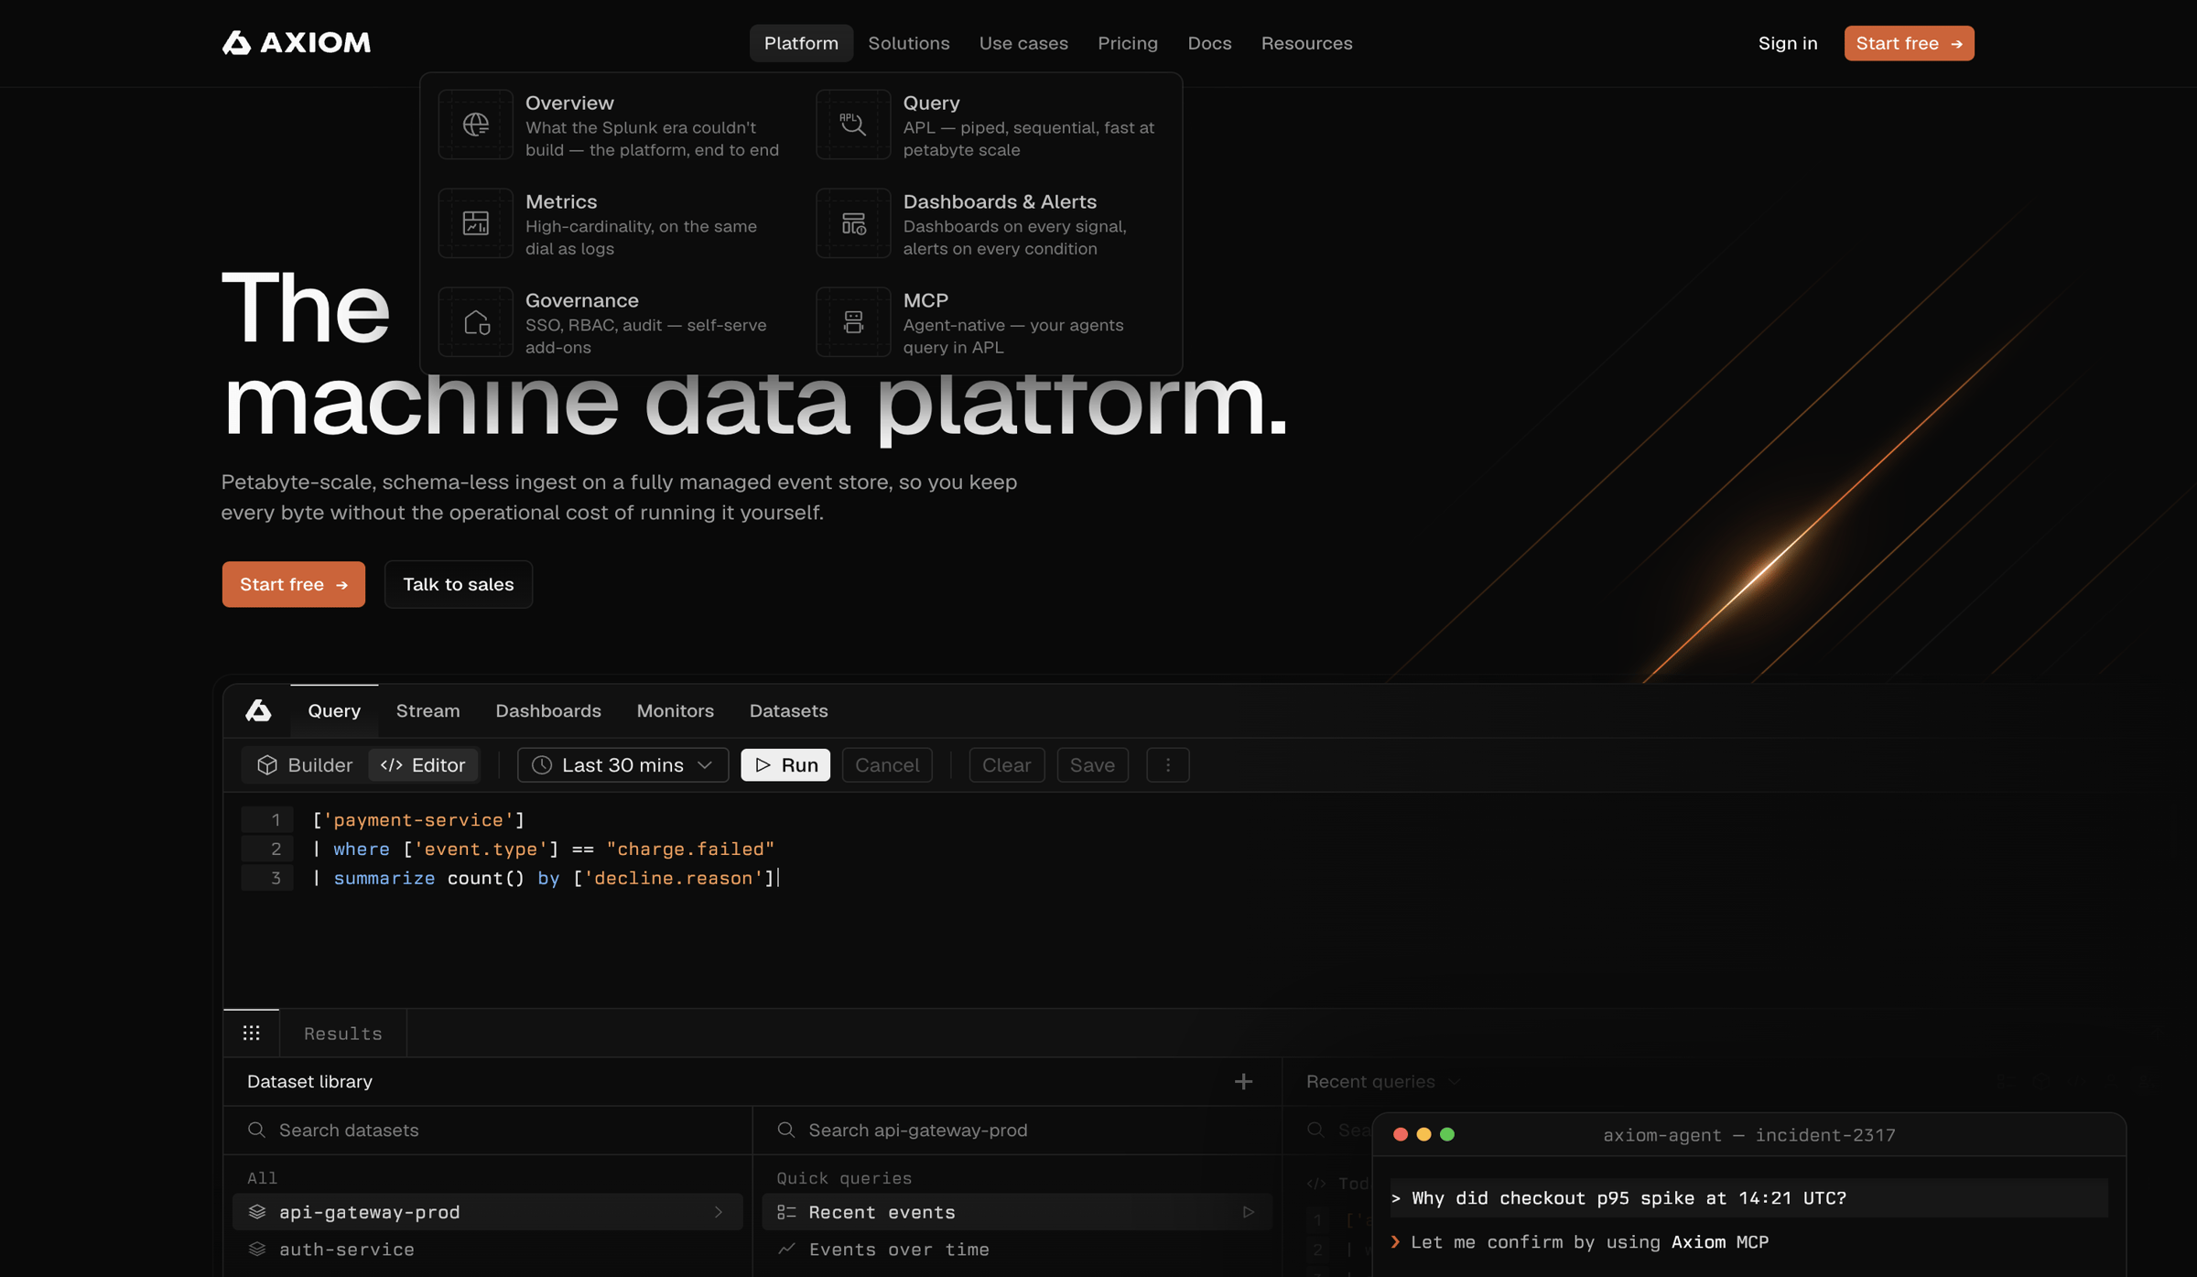Switch to Builder mode
Screen dimensions: 2197x1277
(x=305, y=765)
